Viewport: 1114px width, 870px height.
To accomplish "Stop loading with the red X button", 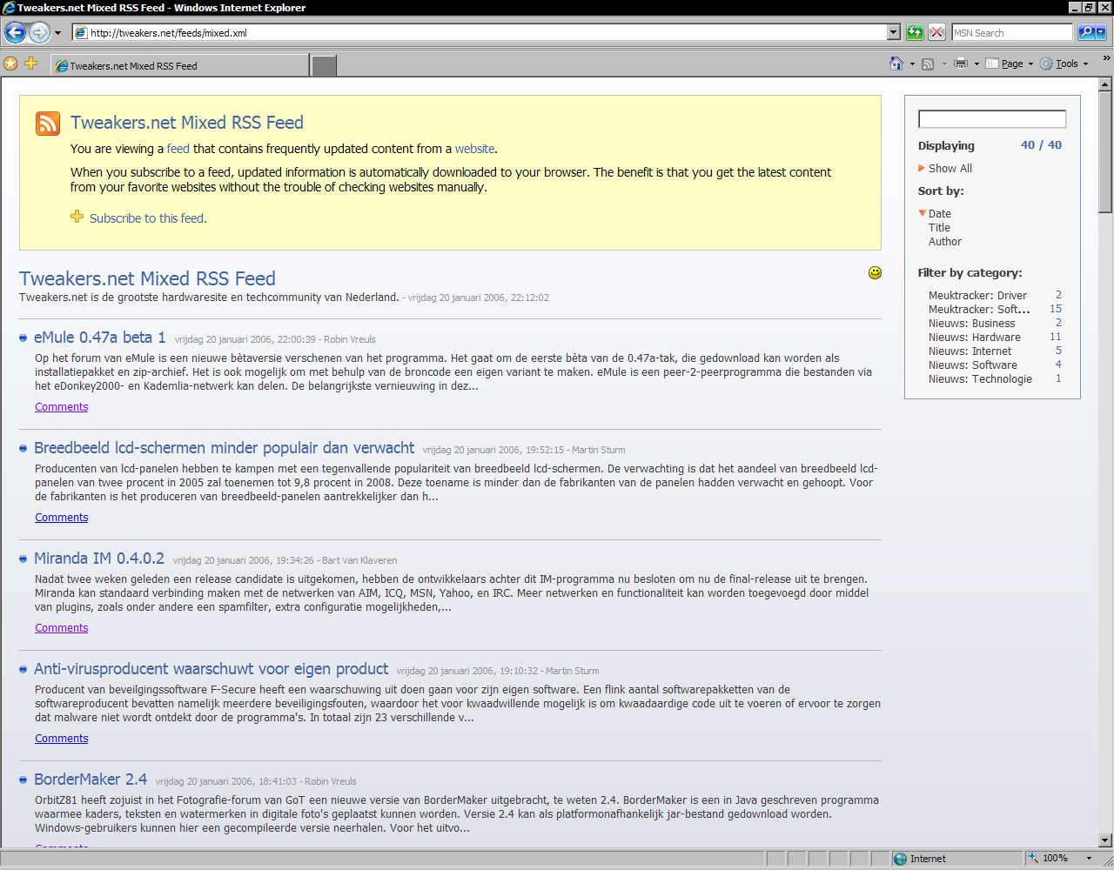I will tap(936, 33).
